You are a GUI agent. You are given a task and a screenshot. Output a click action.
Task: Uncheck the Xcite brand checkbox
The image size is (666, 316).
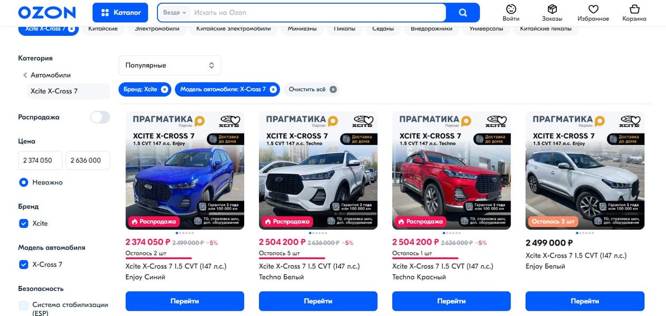(24, 223)
